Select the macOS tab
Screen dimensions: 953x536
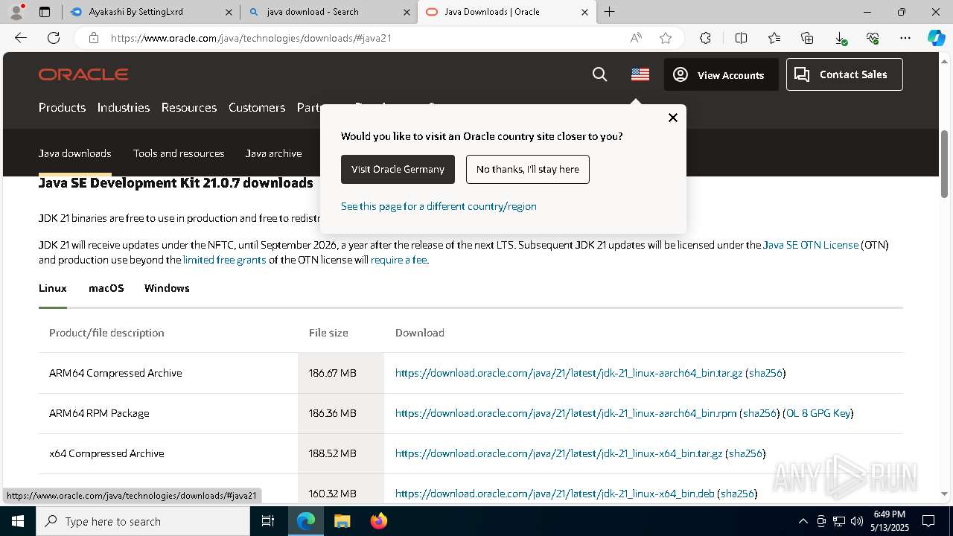pyautogui.click(x=106, y=288)
